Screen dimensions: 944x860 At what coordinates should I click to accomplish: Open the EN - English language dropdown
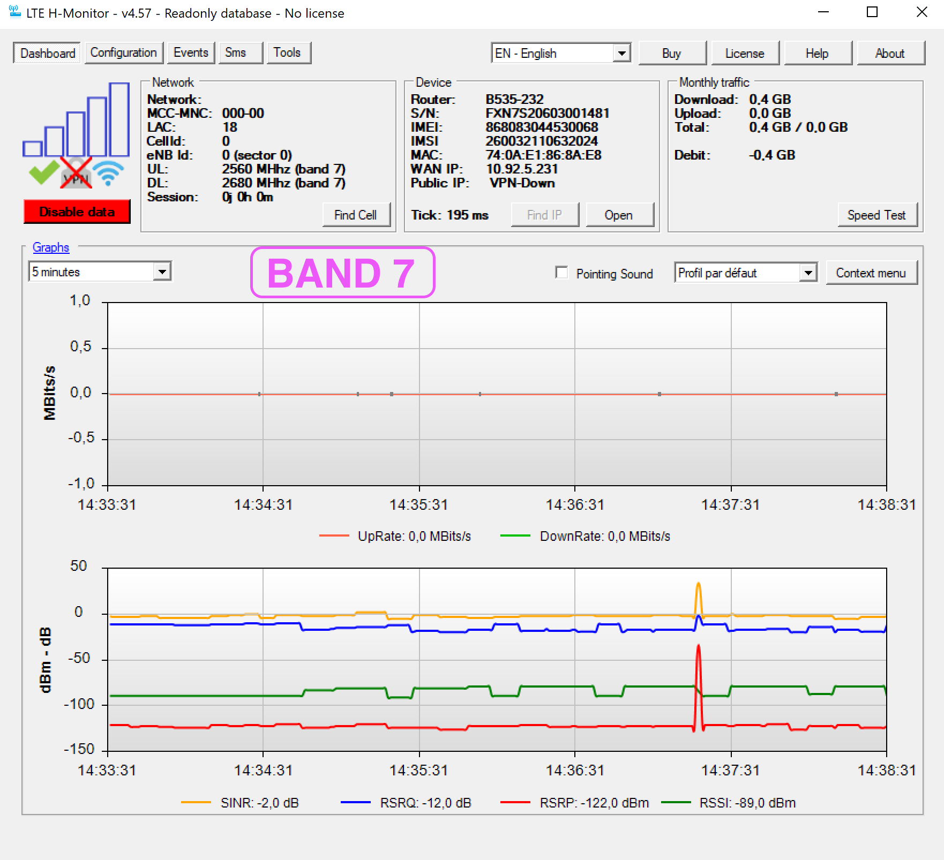pos(561,53)
